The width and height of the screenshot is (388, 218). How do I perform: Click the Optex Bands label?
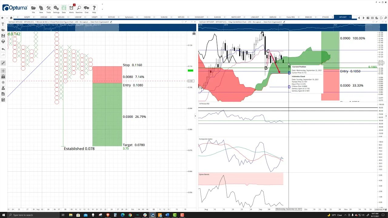click(x=204, y=174)
